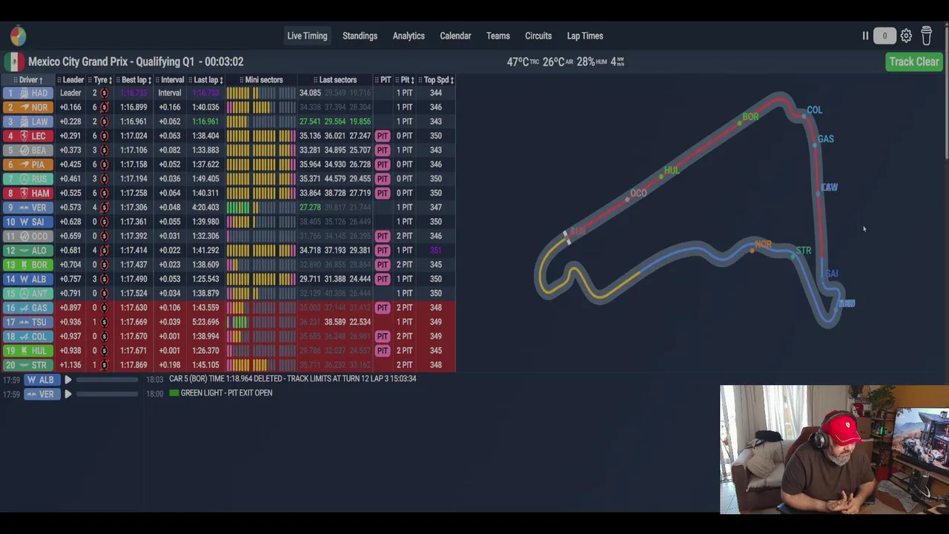Seek the VER radio progress bar
The height and width of the screenshot is (534, 949).
coord(108,395)
